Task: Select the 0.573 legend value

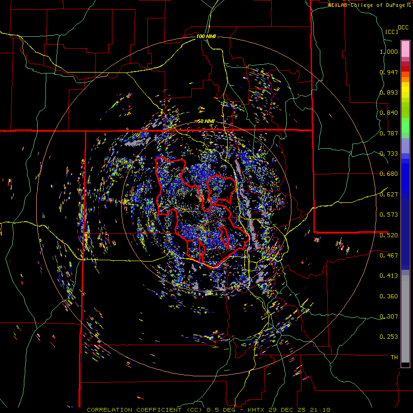Action: pyautogui.click(x=389, y=215)
